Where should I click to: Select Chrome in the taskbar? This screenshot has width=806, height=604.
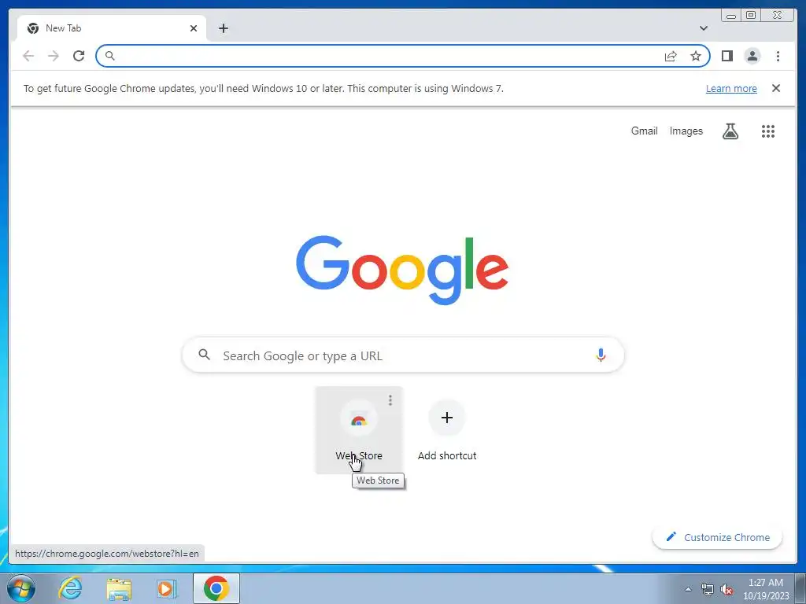click(x=216, y=588)
